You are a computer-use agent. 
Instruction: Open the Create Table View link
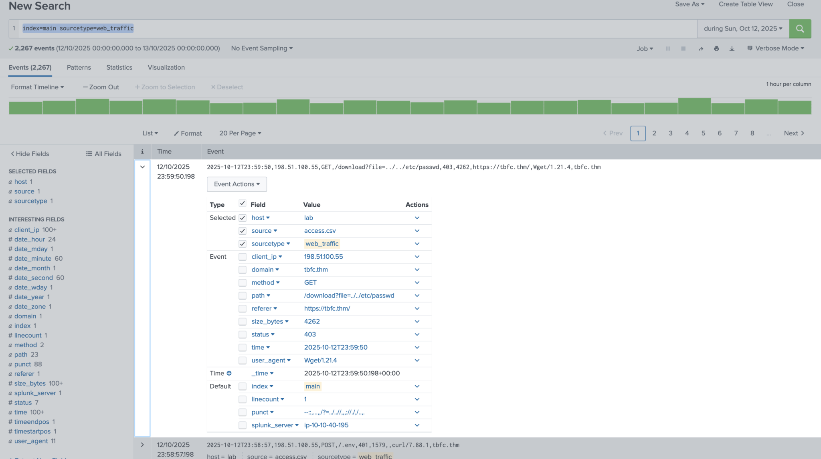[745, 4]
